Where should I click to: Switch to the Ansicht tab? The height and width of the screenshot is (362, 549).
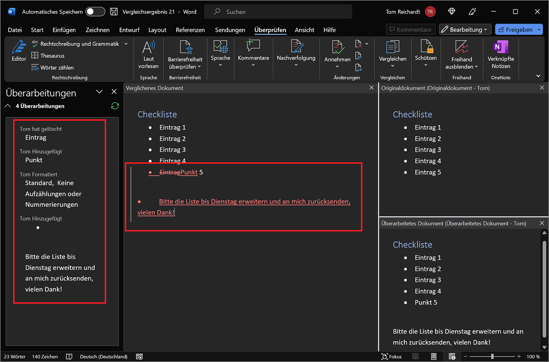click(x=305, y=30)
